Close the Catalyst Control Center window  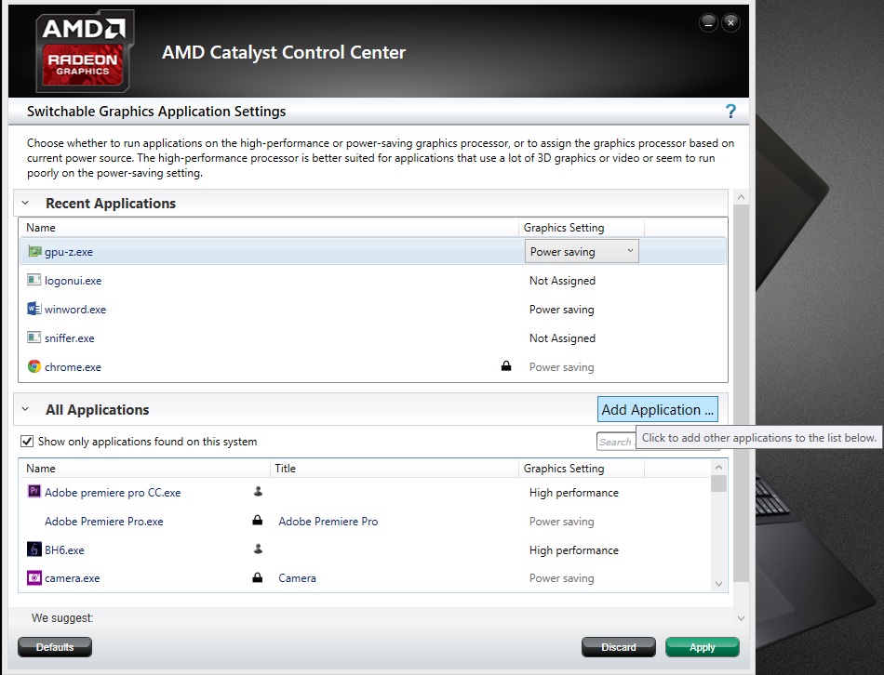click(x=730, y=22)
